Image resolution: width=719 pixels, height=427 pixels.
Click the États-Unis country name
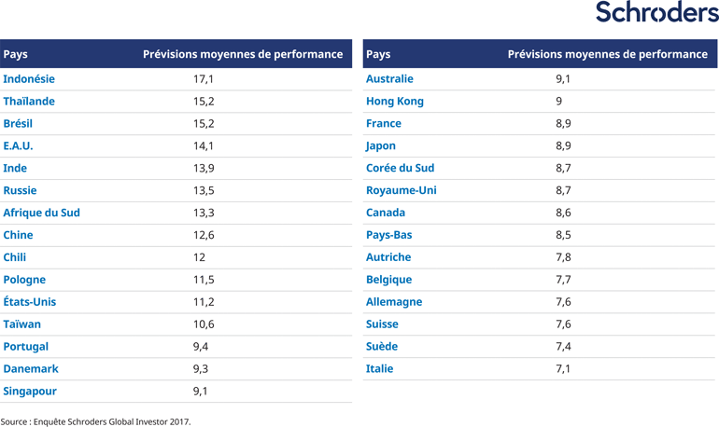pos(30,302)
